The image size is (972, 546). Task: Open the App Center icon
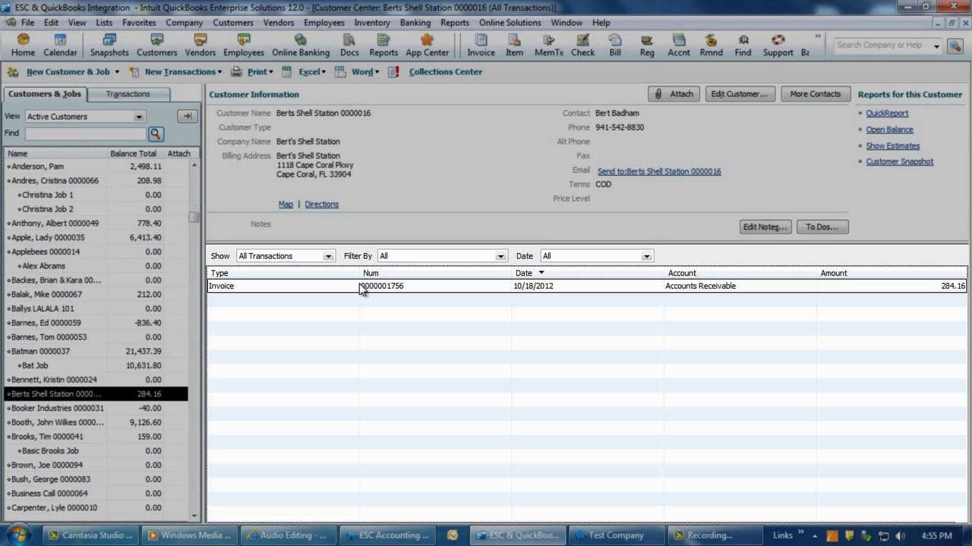click(427, 45)
